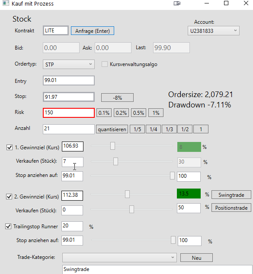This screenshot has height=274, width=253.
Task: Click the Anfrage (Enter) button
Action: tap(93, 31)
